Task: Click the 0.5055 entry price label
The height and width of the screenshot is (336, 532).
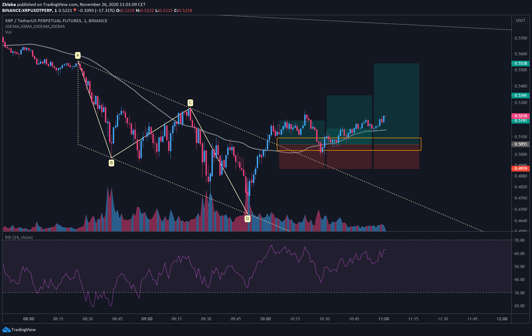Action: click(520, 144)
